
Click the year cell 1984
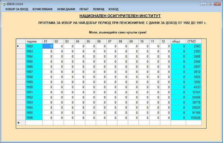tap(34, 57)
